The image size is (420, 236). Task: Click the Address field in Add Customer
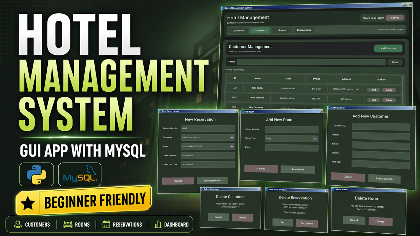click(x=381, y=164)
